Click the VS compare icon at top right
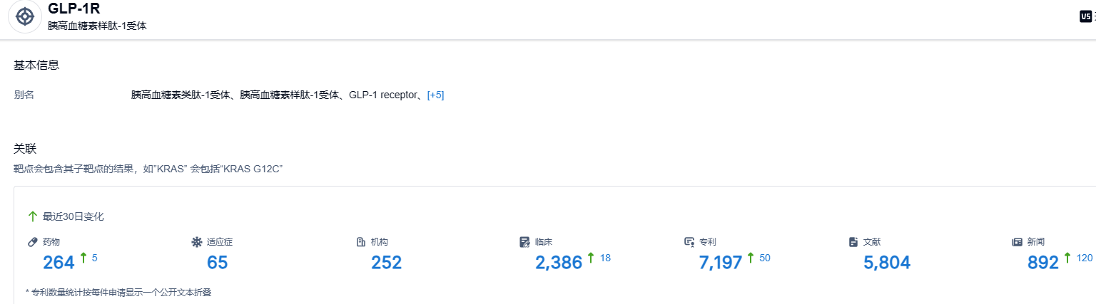Screen dimensions: 1096x304 1085,16
